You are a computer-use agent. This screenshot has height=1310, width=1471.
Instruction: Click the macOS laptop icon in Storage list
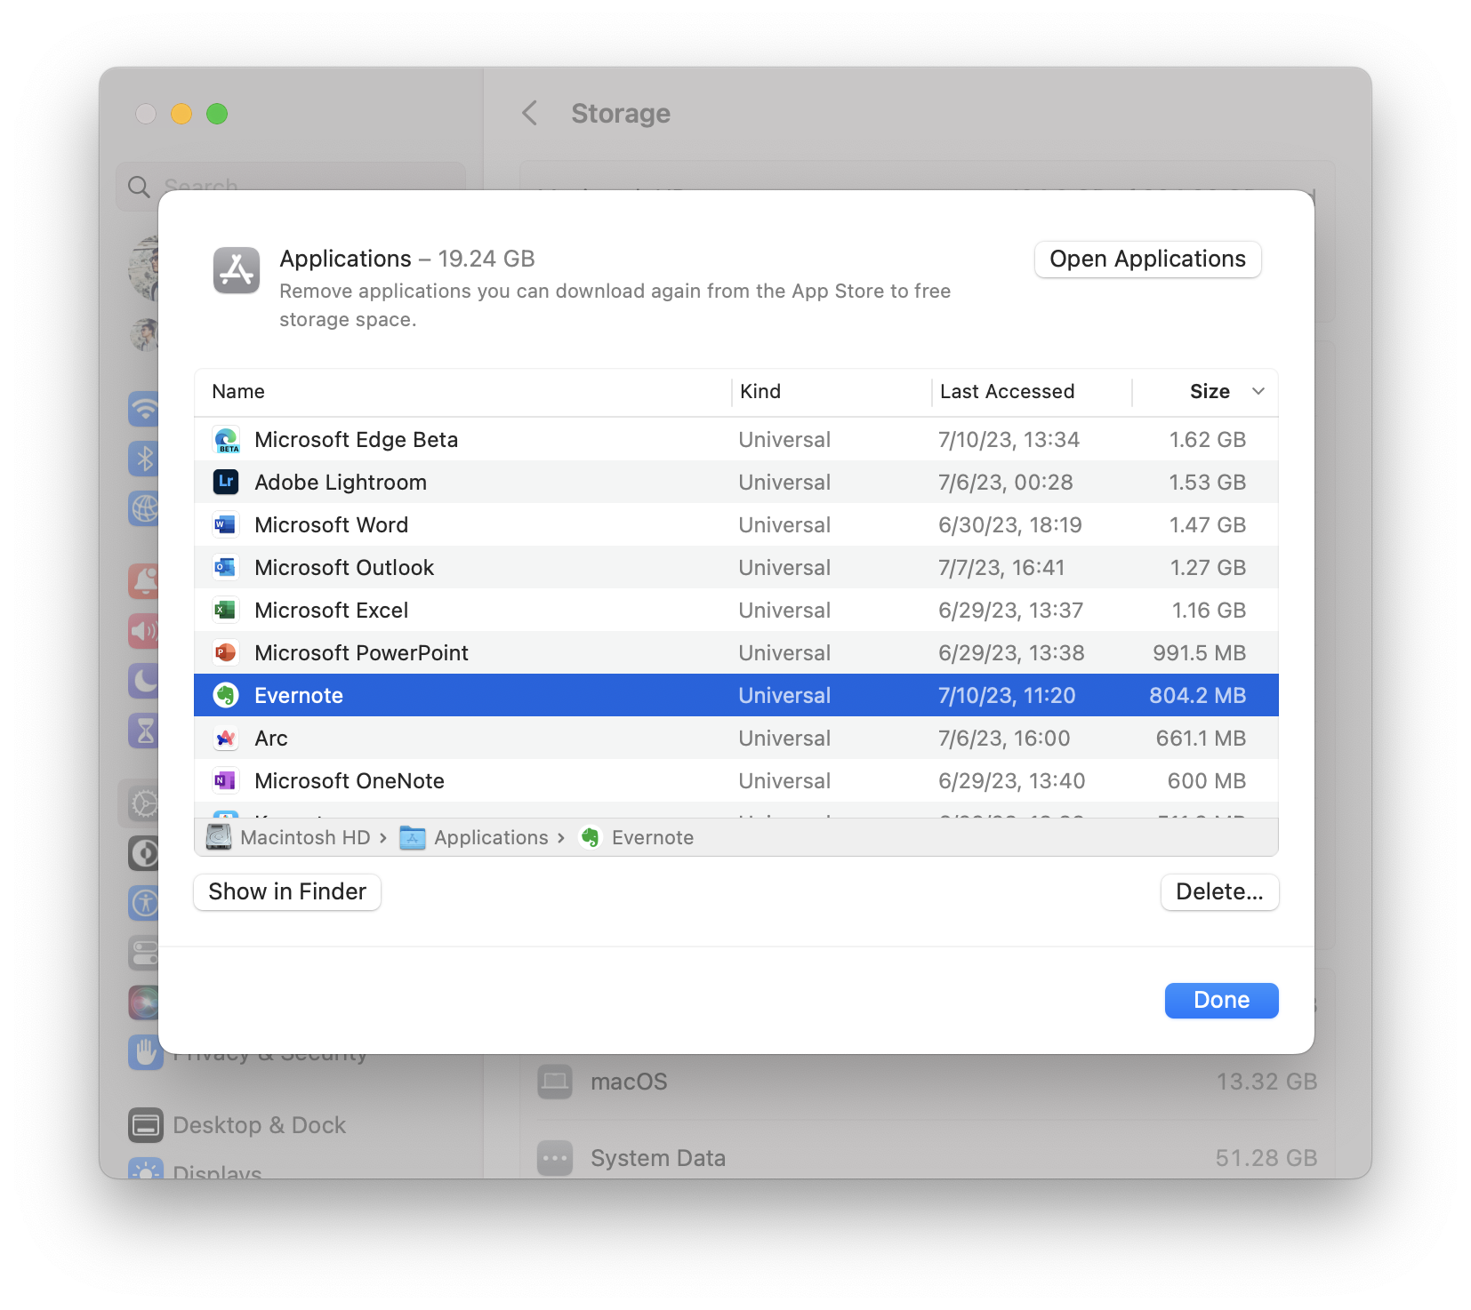pyautogui.click(x=555, y=1082)
